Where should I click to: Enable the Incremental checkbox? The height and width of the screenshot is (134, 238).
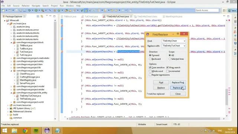[167, 71]
